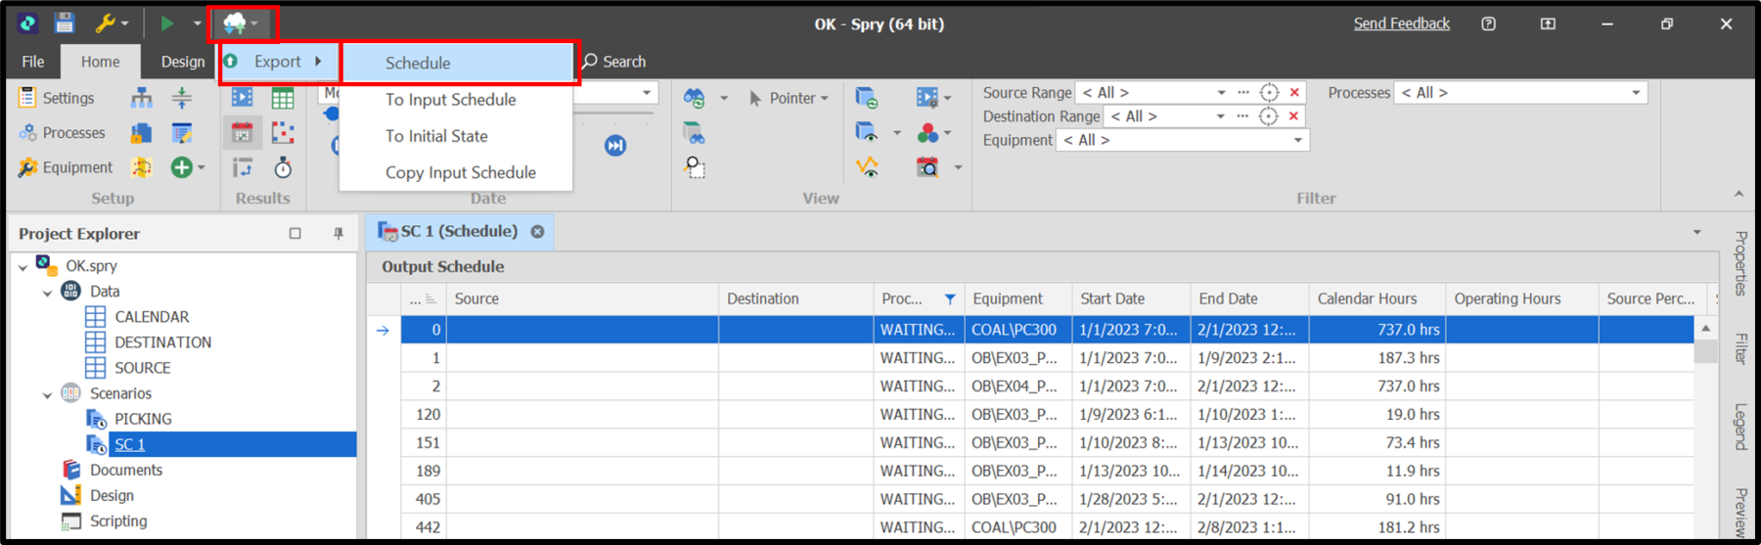
Task: Click Source Range ellipsis browse button
Action: [1243, 93]
